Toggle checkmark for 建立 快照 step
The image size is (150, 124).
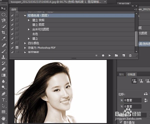pyautogui.click(x=12, y=20)
